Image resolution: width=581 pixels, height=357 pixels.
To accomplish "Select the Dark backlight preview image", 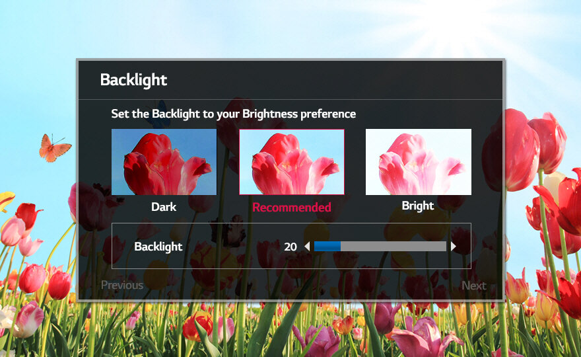I will (164, 162).
